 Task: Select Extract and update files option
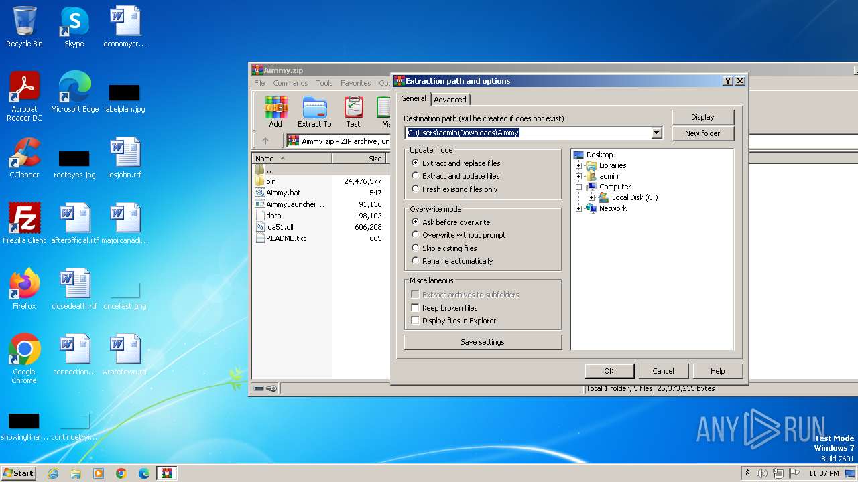tap(455, 176)
